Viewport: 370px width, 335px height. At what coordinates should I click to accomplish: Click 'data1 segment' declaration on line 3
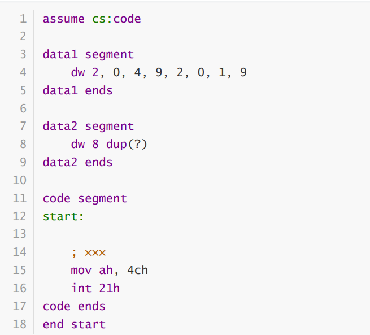(88, 55)
